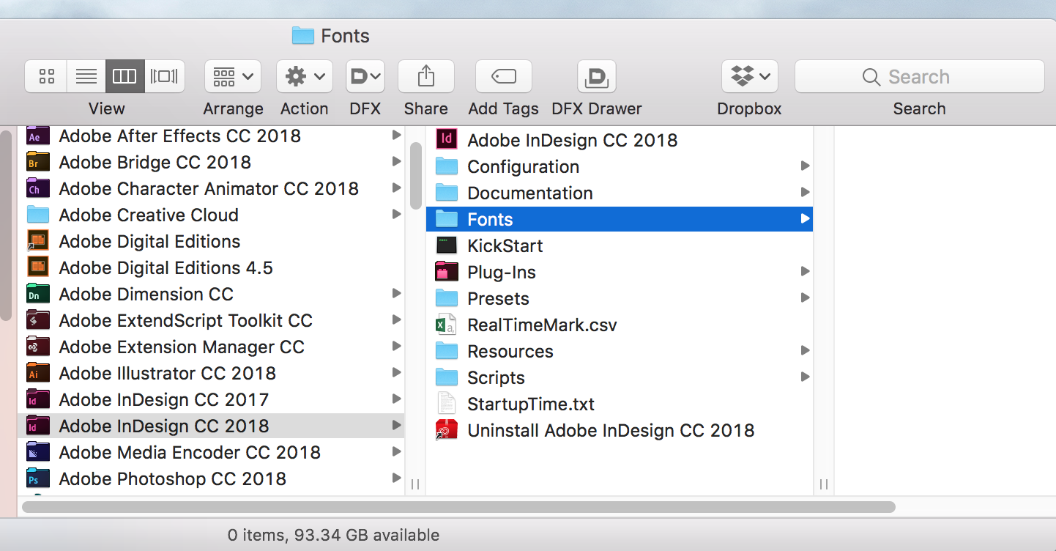Click the Presets folder icon
The image size is (1056, 551).
coord(447,299)
